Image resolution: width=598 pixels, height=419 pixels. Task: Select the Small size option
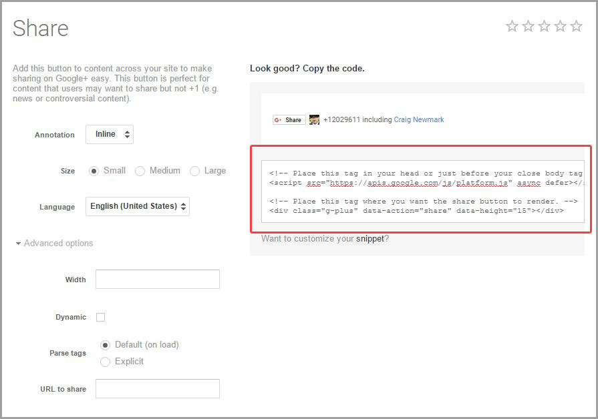point(94,171)
